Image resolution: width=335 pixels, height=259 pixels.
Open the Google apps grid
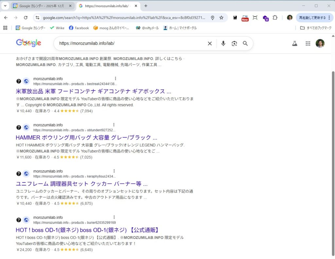coord(308,43)
